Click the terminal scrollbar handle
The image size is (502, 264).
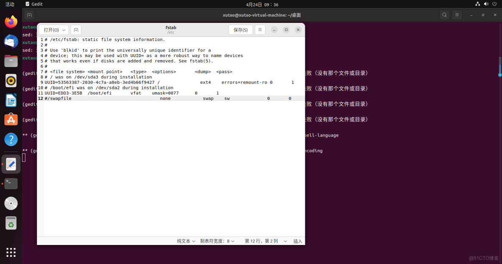500,66
